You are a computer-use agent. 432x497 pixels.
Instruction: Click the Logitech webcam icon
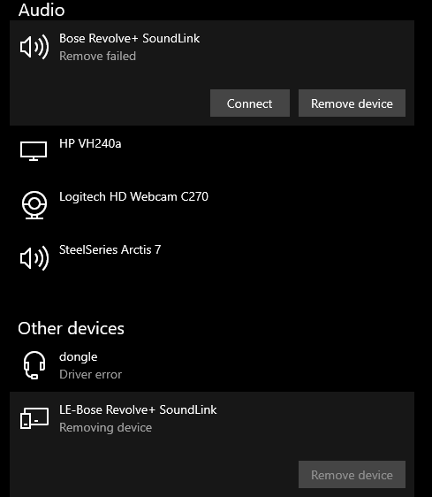pos(34,205)
